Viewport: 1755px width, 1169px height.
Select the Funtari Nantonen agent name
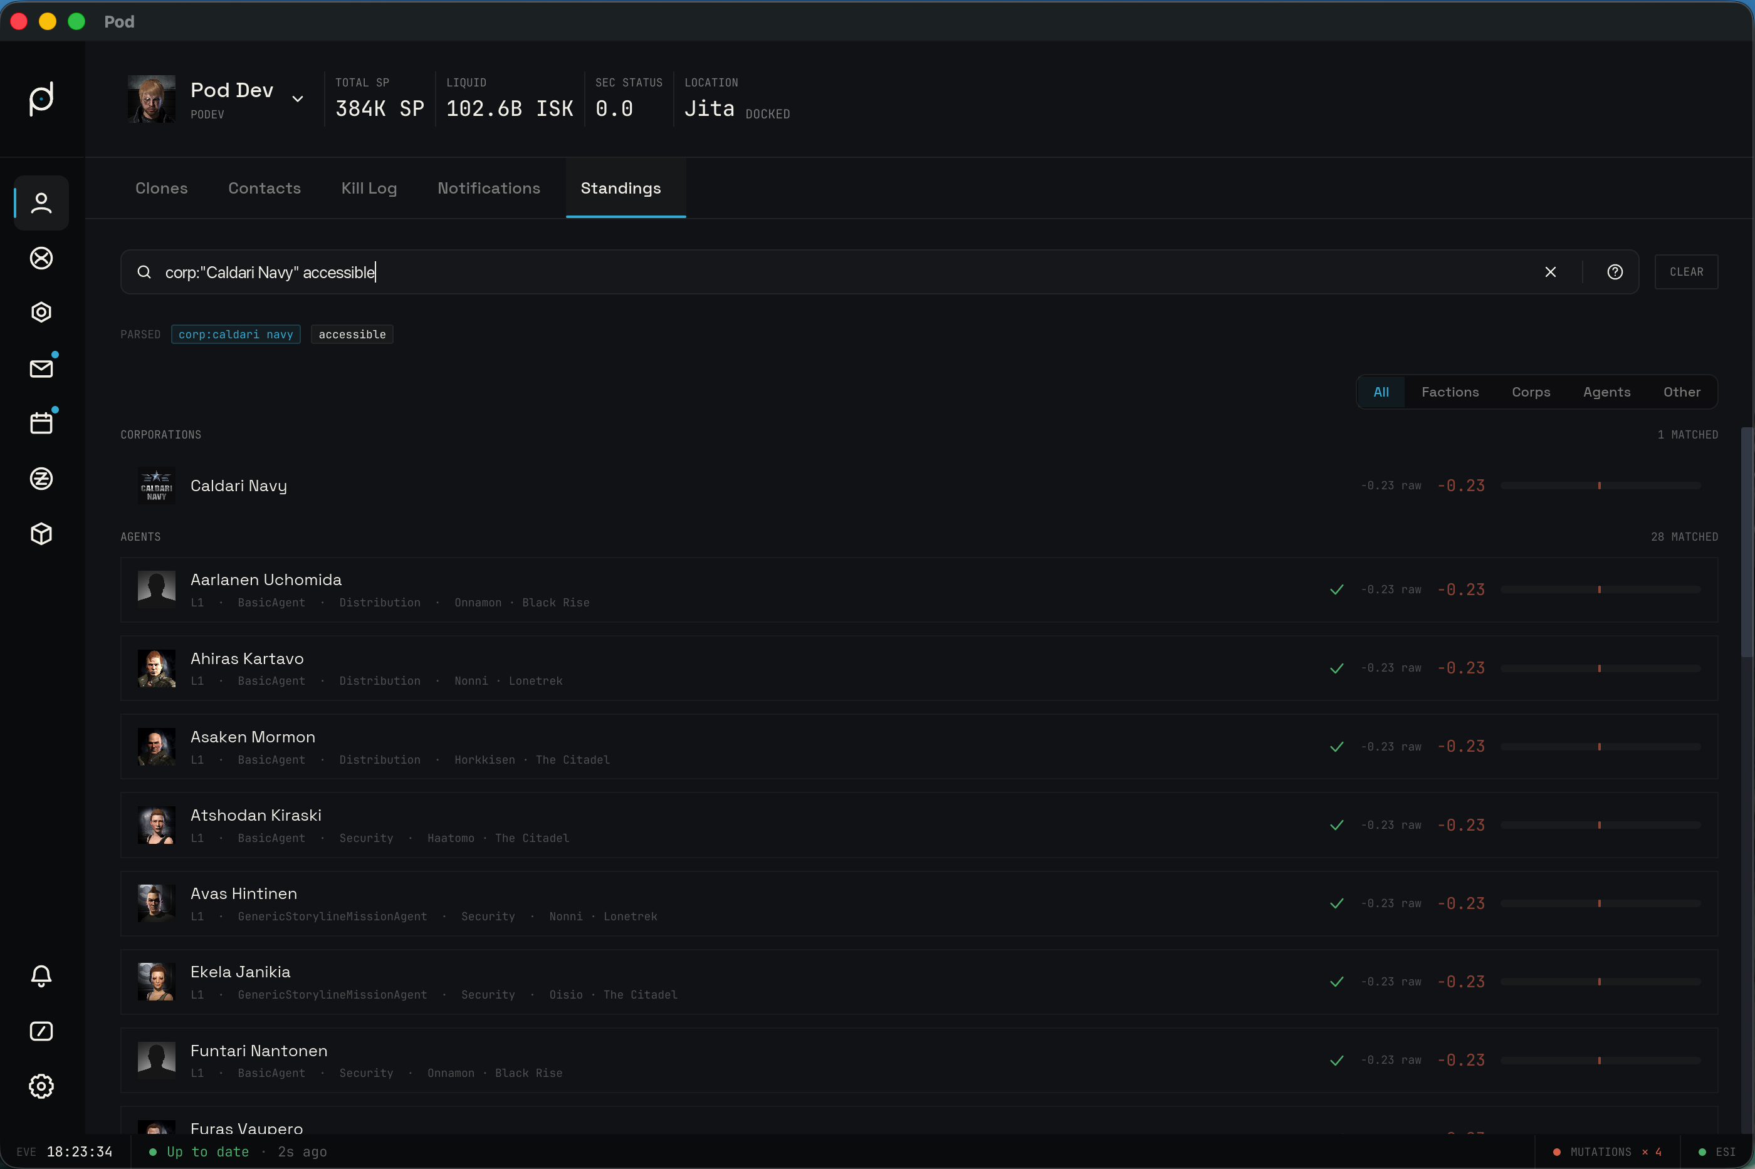pyautogui.click(x=259, y=1051)
